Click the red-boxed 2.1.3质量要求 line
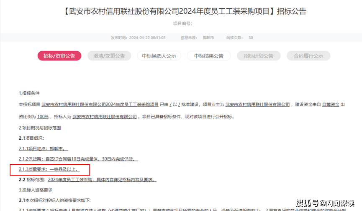362x211 pixels. click(x=49, y=170)
